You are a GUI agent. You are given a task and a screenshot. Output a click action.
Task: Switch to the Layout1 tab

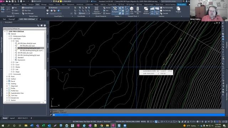click(12, 118)
